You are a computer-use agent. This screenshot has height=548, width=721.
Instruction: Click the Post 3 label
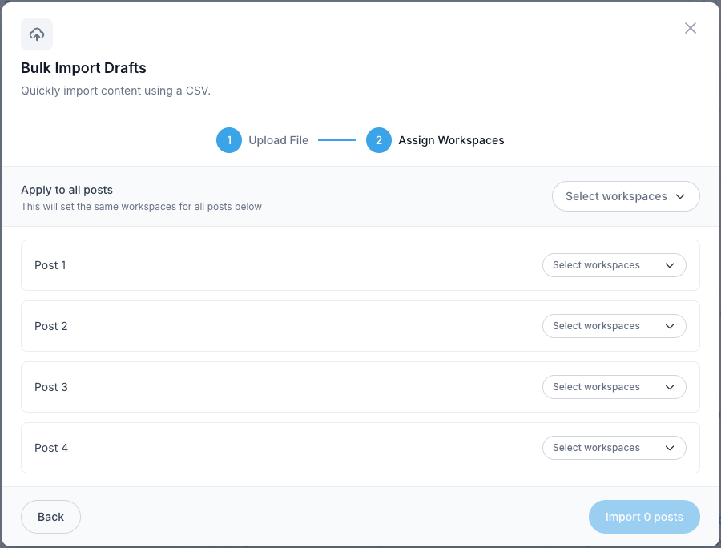[51, 387]
